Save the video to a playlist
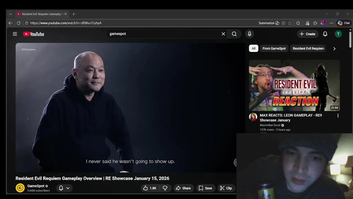This screenshot has width=353, height=199. point(205,188)
